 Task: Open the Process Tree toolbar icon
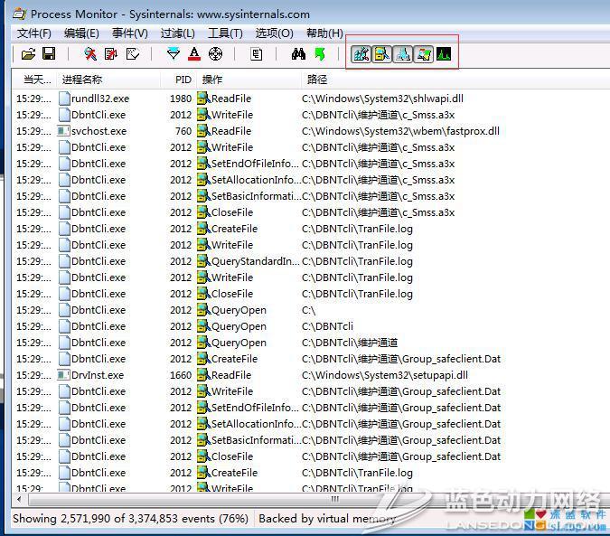click(x=257, y=54)
